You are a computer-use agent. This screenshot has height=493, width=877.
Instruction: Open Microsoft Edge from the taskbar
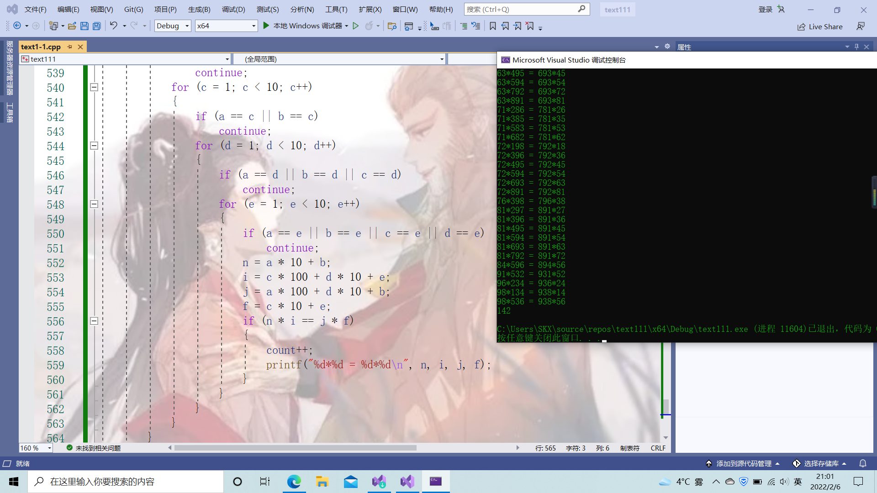294,482
